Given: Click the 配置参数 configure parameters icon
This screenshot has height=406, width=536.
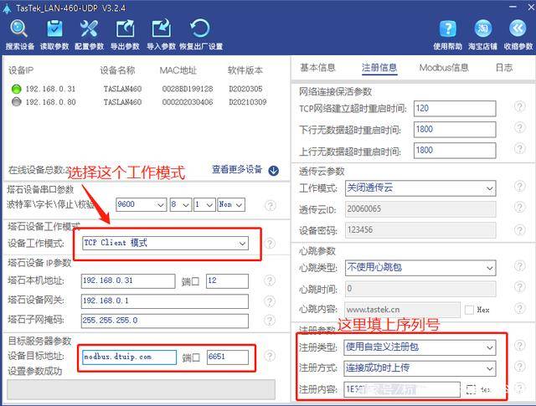Looking at the screenshot, I should 90,28.
